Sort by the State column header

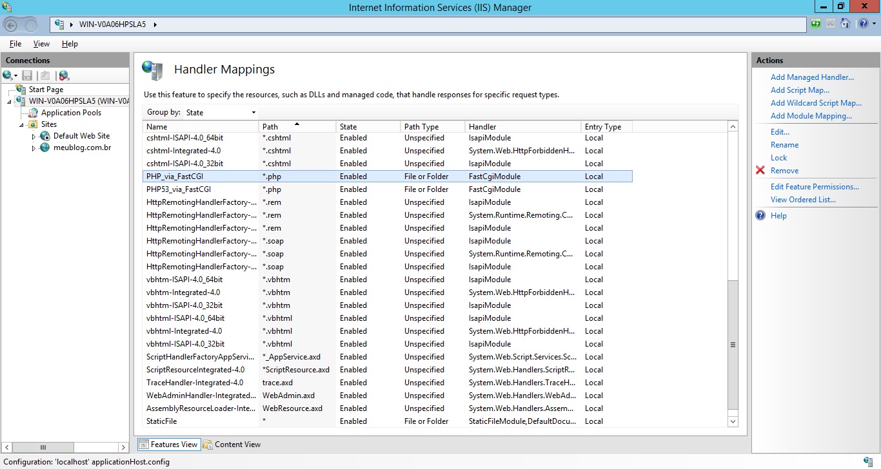[368, 127]
